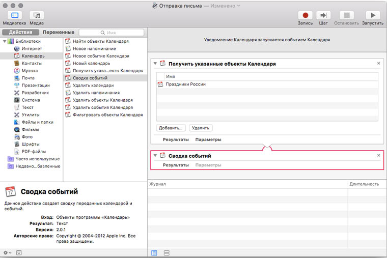The height and width of the screenshot is (258, 387).
Task: Select the Шрифты library category
Action: [31, 145]
